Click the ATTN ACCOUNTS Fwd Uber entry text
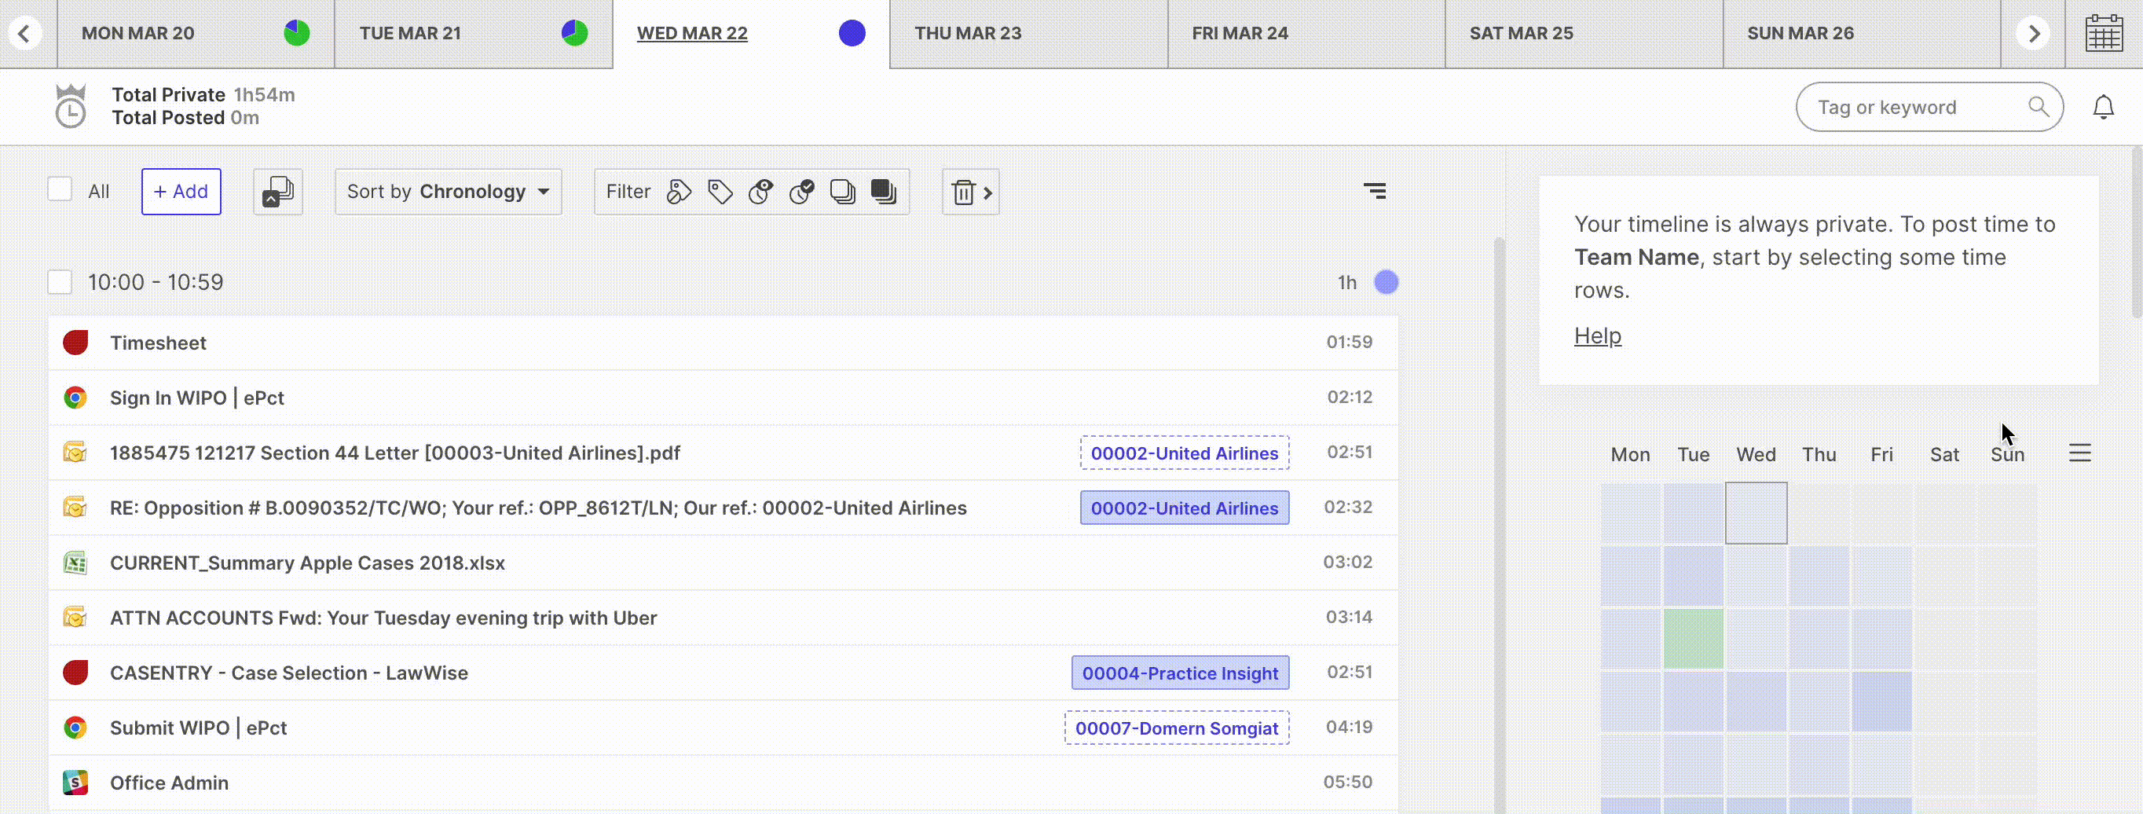2143x814 pixels. pyautogui.click(x=383, y=618)
